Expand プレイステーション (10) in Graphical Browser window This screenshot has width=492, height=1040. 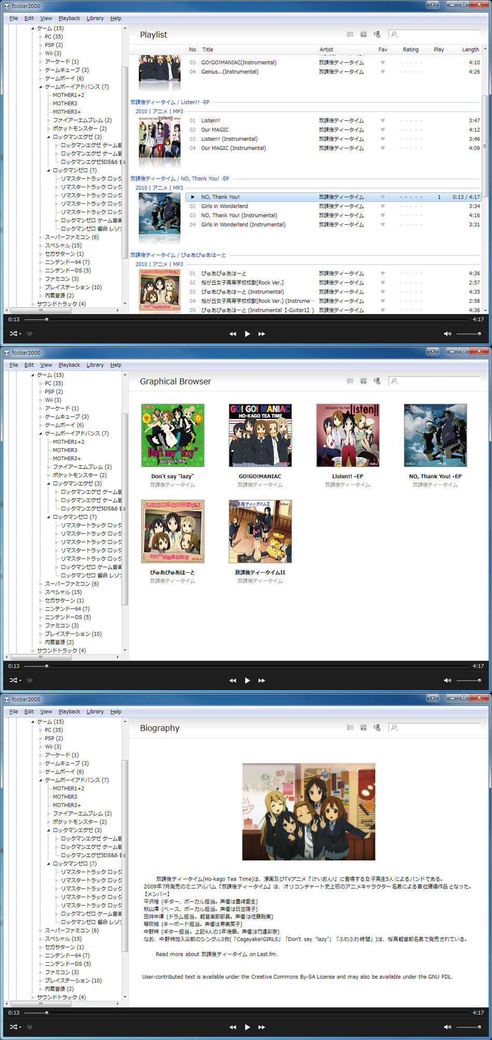[41, 634]
